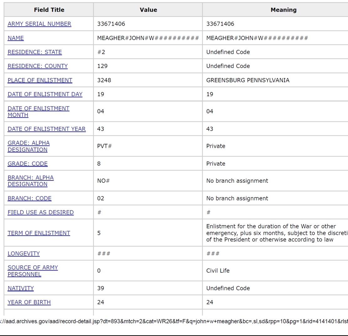Viewport: 348px width, 336px height.
Task: Select the PVT# grade value
Action: (x=105, y=146)
